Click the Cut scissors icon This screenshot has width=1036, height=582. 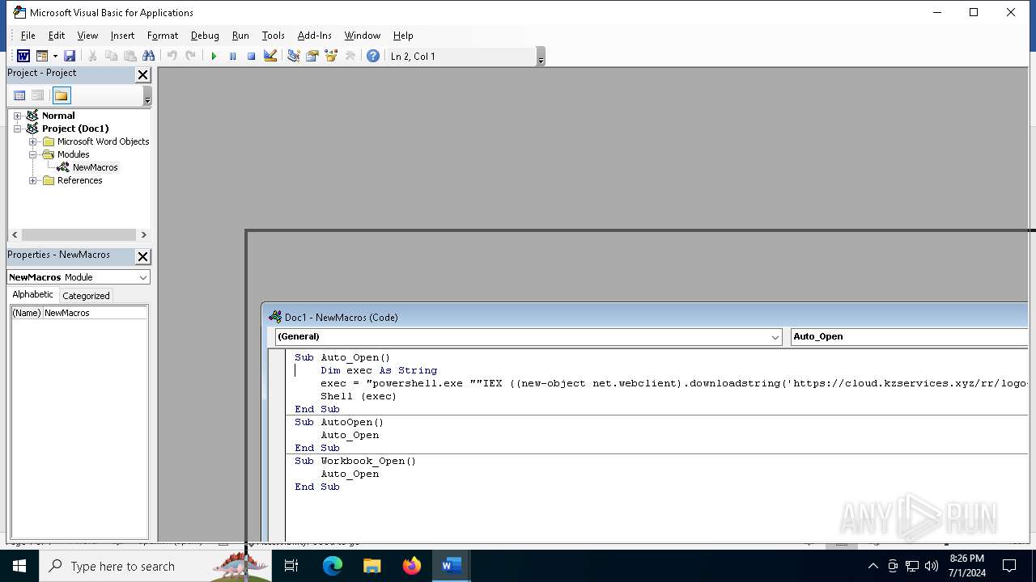[x=92, y=56]
